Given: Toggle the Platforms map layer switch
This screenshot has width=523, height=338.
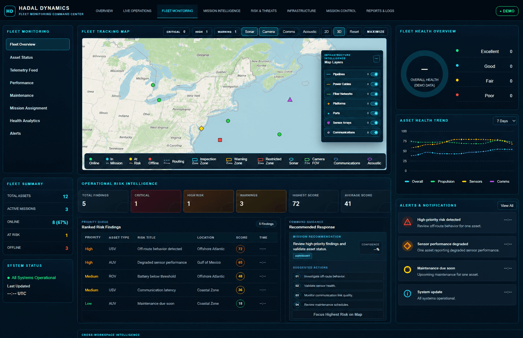Looking at the screenshot, I should 374,104.
